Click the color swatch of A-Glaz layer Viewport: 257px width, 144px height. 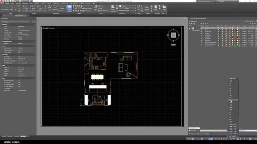pyautogui.click(x=233, y=34)
